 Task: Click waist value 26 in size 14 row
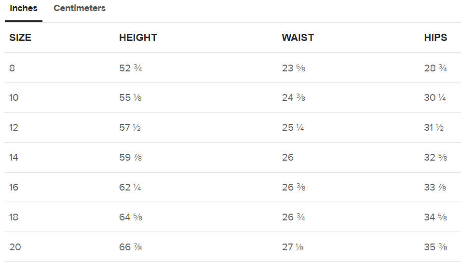click(x=288, y=157)
